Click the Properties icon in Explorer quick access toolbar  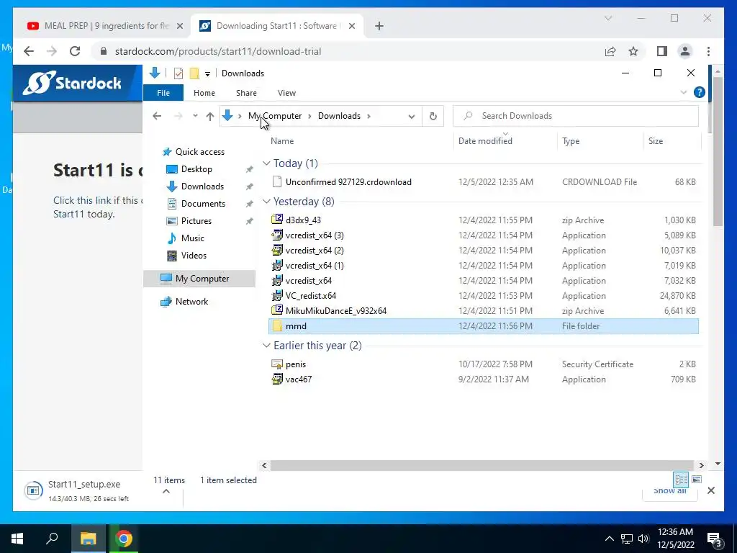pyautogui.click(x=178, y=73)
